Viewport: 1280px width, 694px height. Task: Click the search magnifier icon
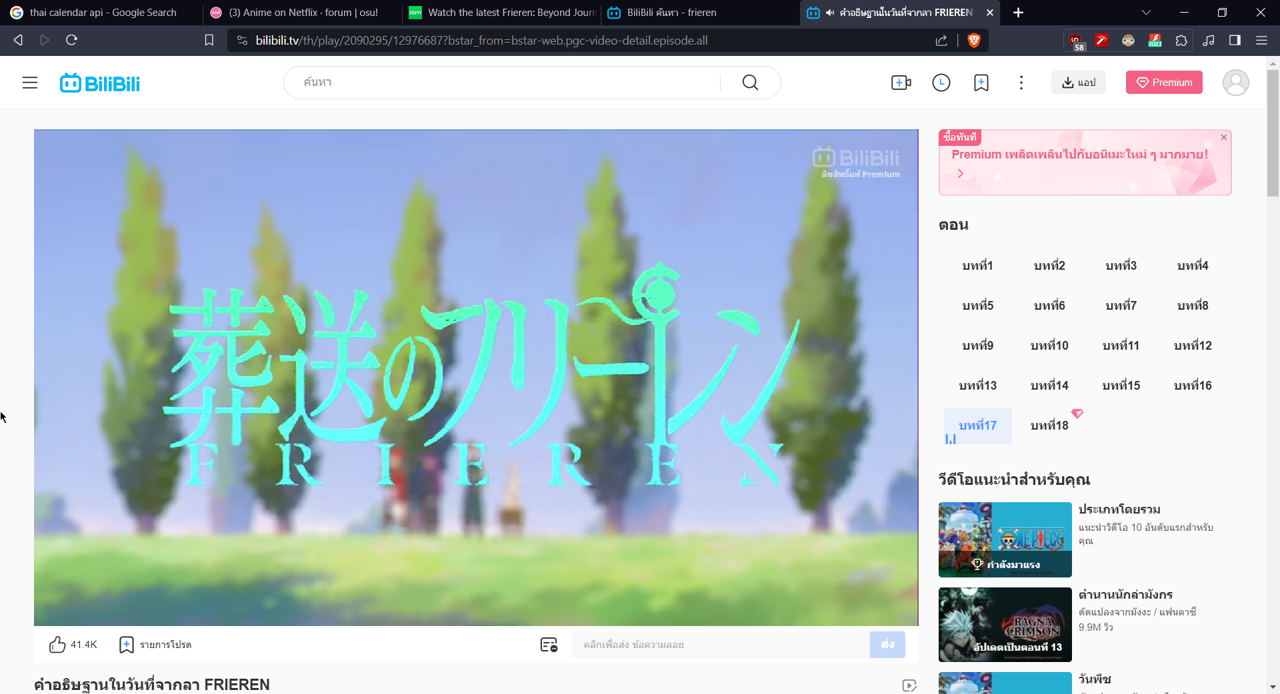(750, 83)
